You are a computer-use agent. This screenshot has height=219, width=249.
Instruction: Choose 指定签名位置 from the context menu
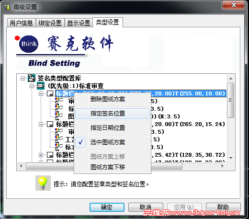click(x=113, y=114)
